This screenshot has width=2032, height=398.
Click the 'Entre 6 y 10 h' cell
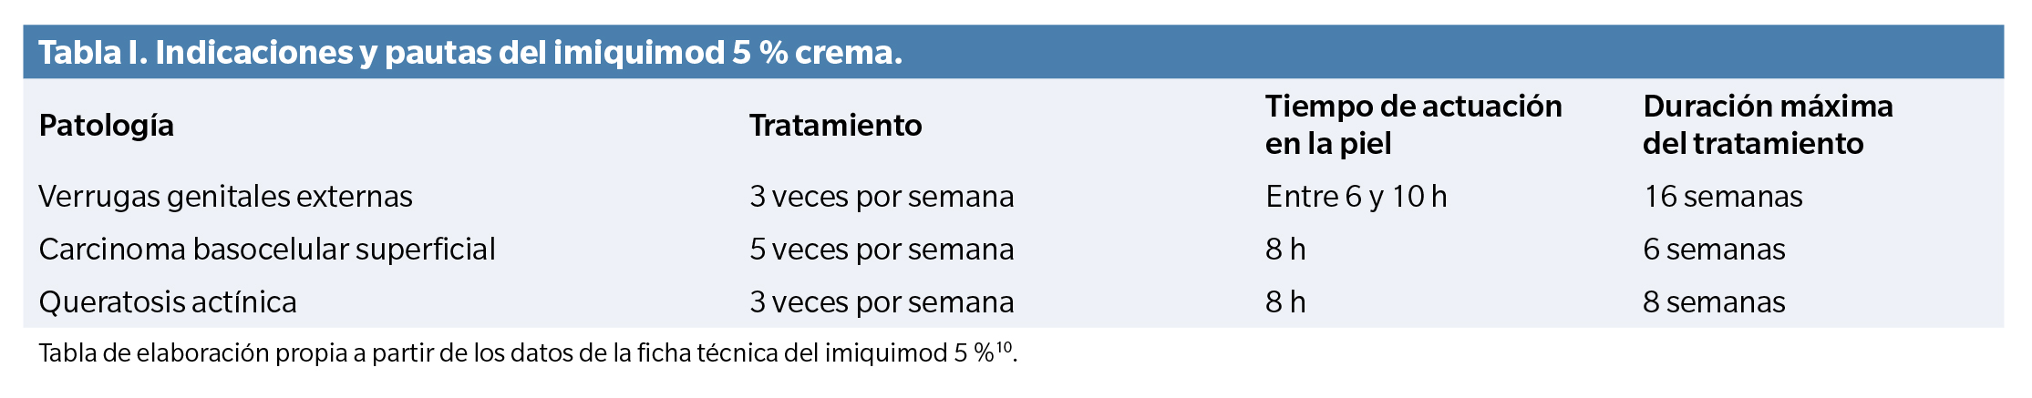point(1355,197)
